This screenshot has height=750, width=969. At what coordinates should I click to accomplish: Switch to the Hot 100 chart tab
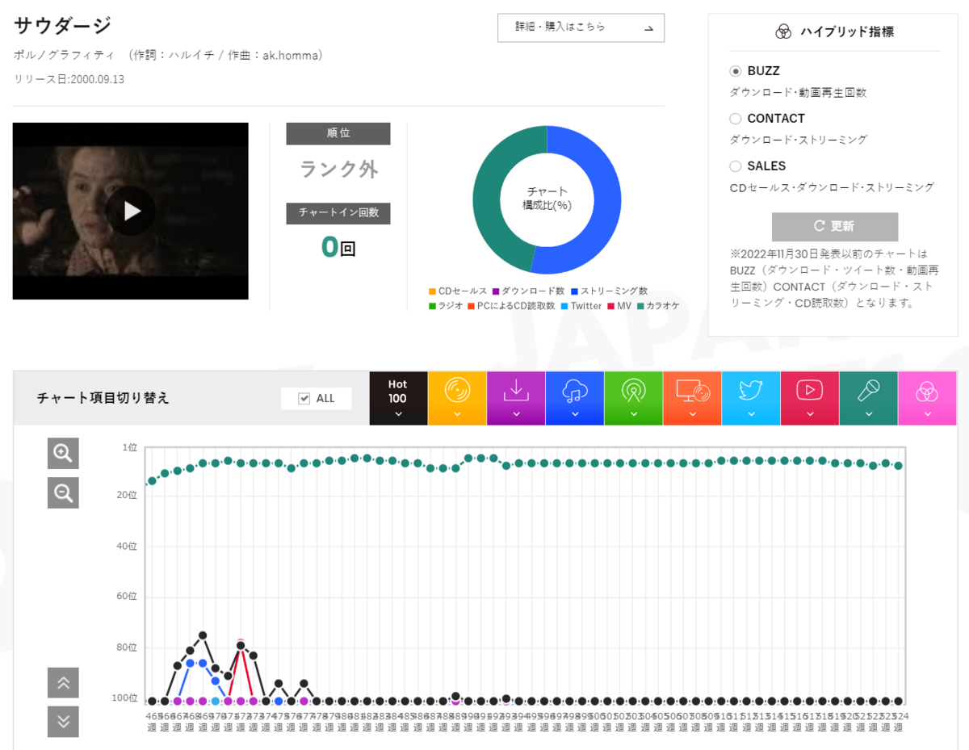click(x=398, y=398)
